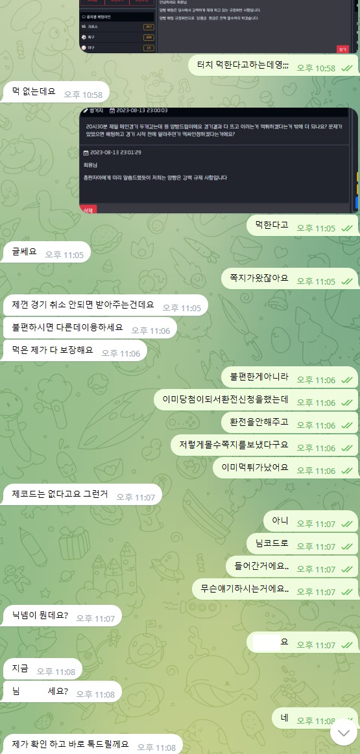Click soccer ball icon next to 축구
The height and width of the screenshot is (754, 360).
click(x=84, y=37)
